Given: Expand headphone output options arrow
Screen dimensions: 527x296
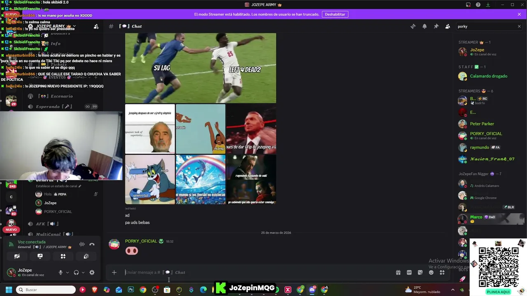Looking at the screenshot, I should [x=83, y=272].
